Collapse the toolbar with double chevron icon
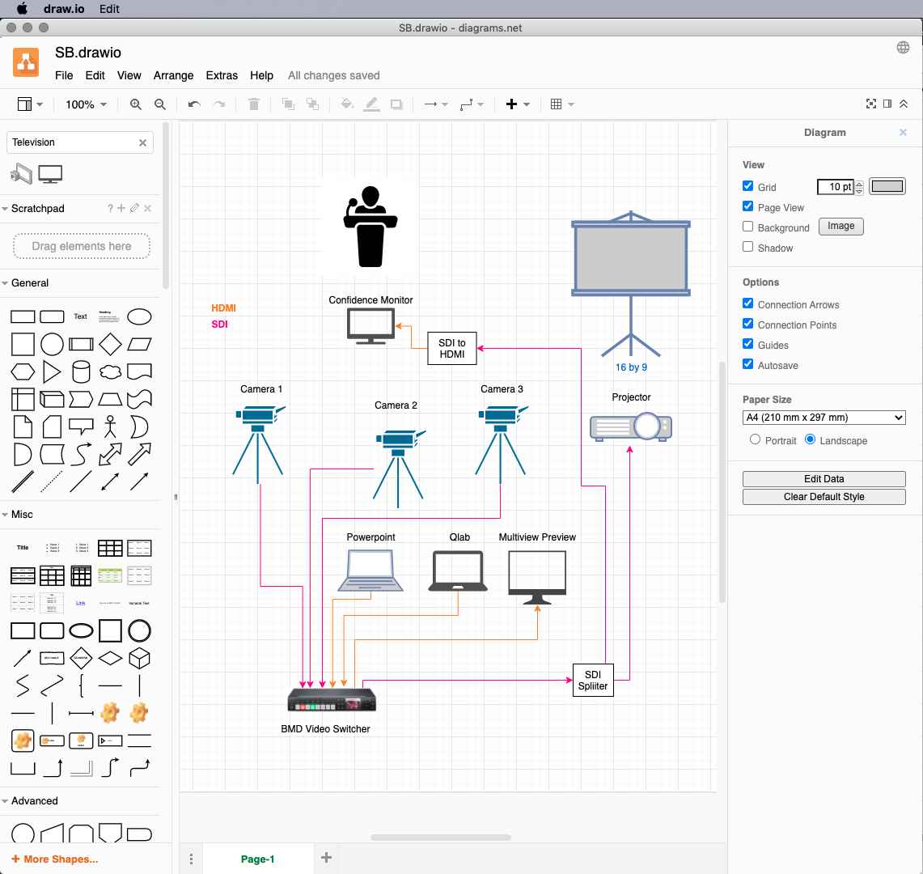923x874 pixels. click(904, 104)
